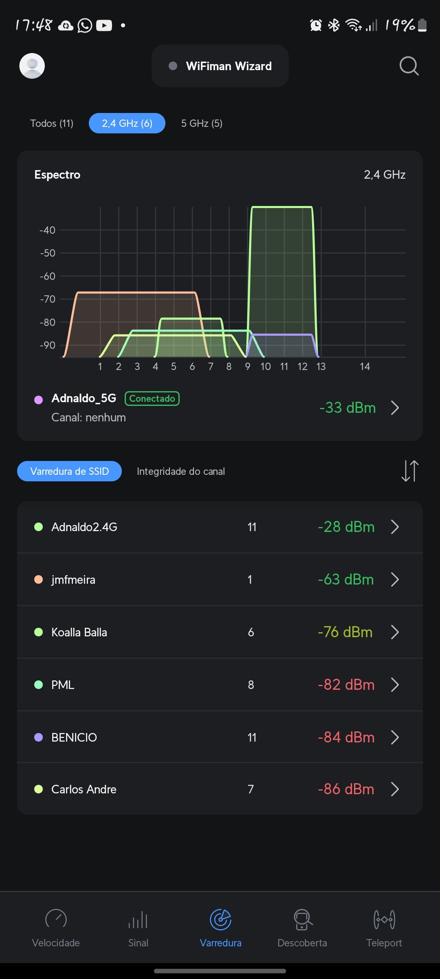Open the Koalla Balla network entry

coord(79,632)
